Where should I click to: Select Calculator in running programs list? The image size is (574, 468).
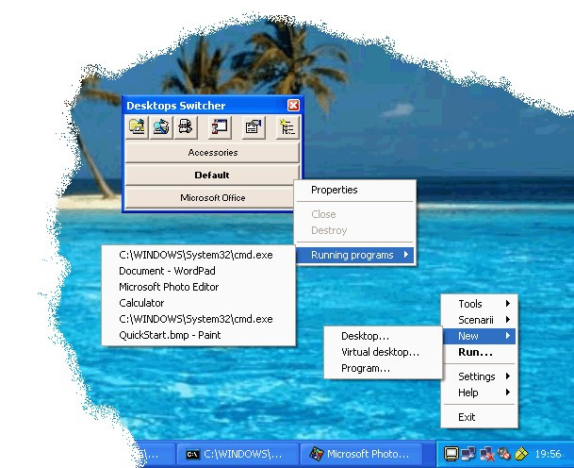[199, 303]
